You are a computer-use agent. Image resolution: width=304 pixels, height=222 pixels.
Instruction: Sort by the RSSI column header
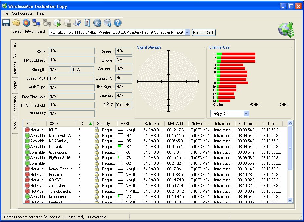[x=129, y=124]
